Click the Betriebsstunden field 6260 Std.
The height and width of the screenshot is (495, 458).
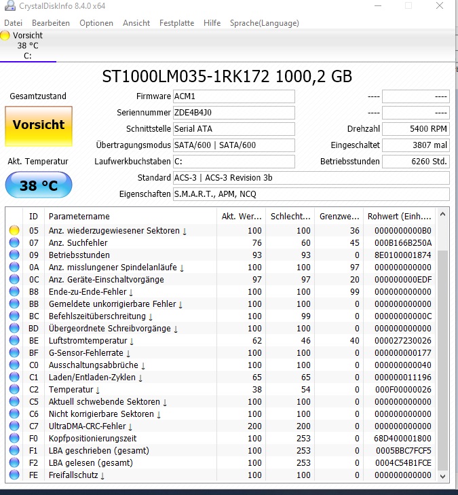(x=416, y=162)
